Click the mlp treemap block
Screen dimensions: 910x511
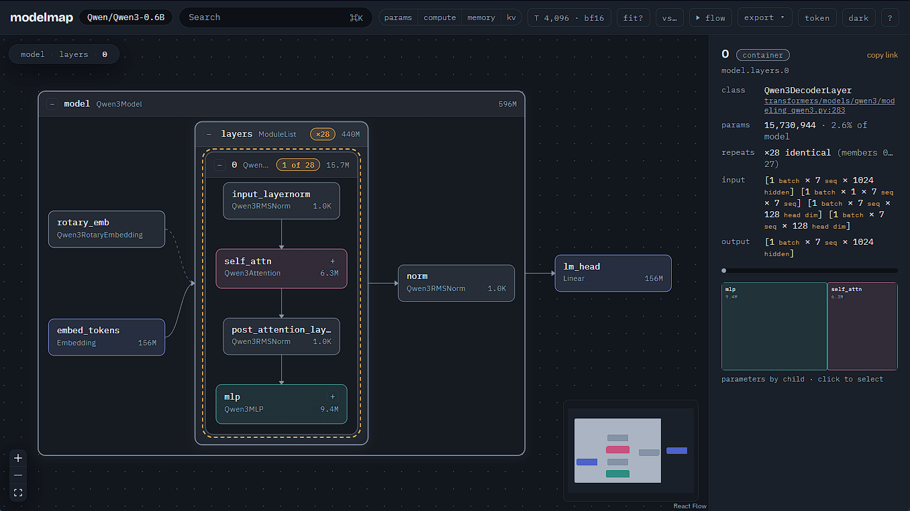click(x=774, y=326)
